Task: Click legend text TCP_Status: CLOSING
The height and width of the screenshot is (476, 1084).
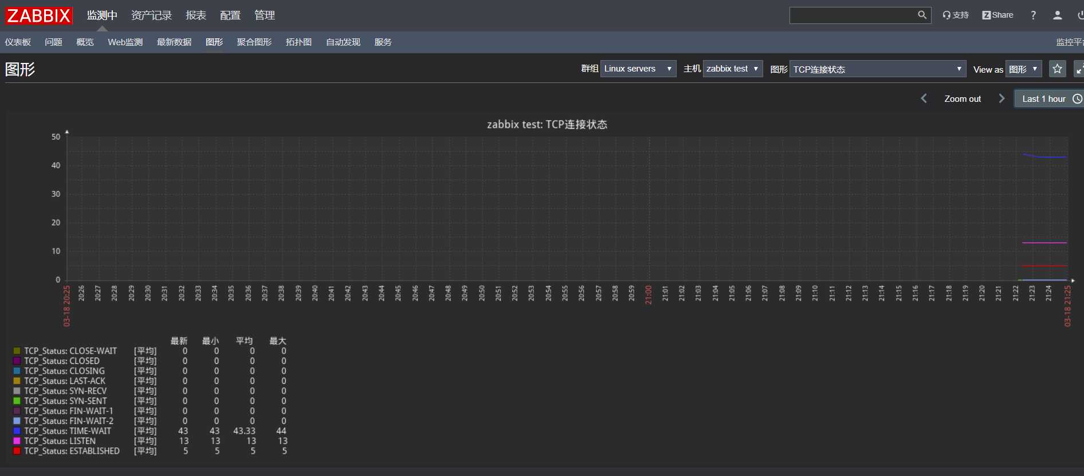Action: tap(64, 371)
